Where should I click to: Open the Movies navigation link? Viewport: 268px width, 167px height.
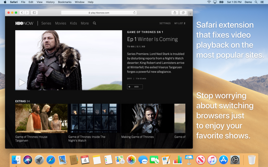click(61, 23)
